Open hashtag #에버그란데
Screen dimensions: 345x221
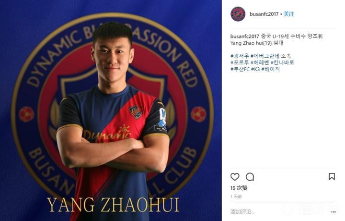point(265,56)
